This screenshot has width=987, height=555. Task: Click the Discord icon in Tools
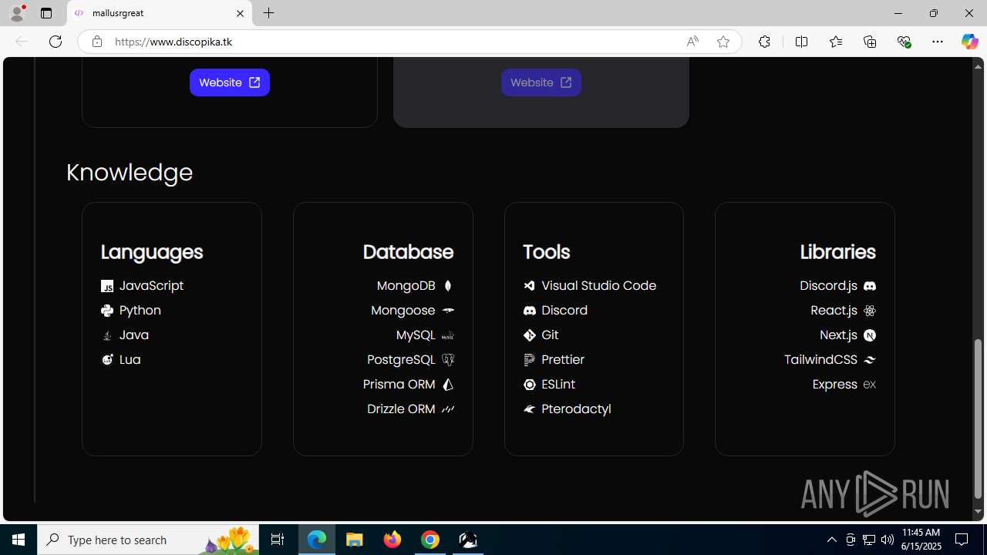[x=529, y=311]
